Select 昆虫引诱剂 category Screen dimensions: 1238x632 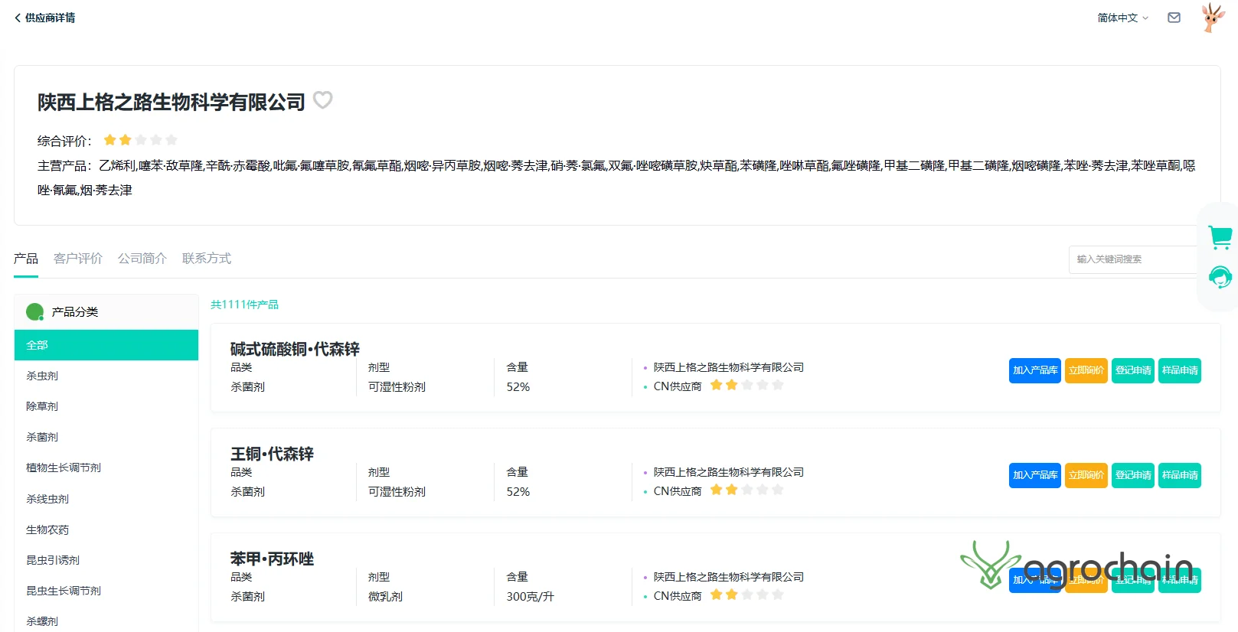point(106,560)
